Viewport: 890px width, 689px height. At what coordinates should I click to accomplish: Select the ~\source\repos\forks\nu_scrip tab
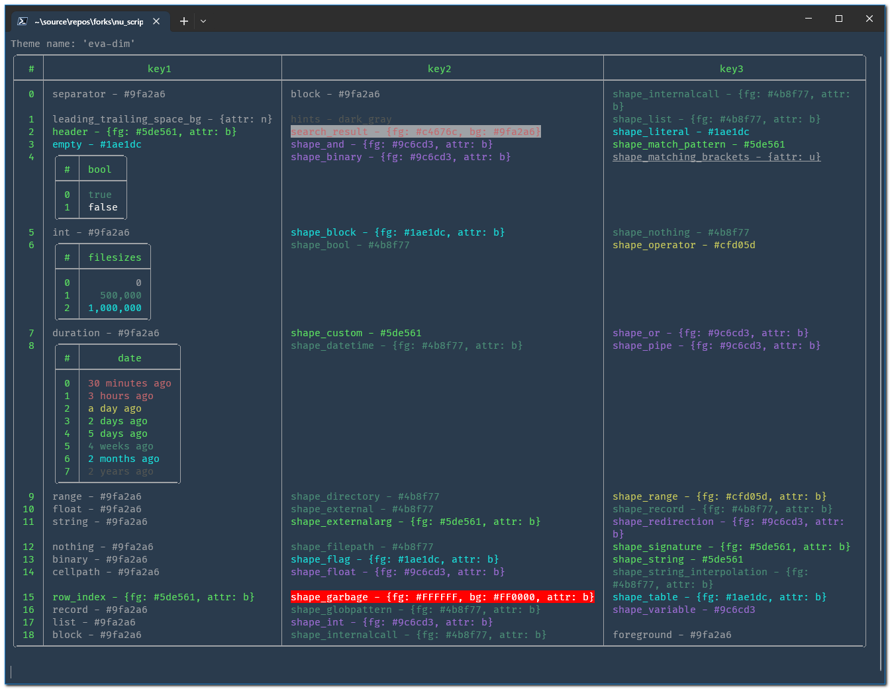point(89,21)
